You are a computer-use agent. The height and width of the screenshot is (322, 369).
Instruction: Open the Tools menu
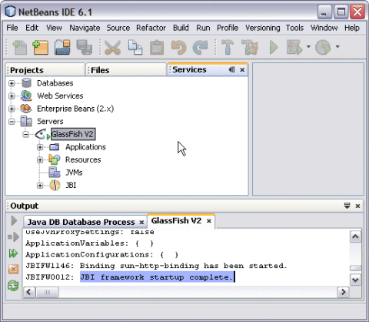294,28
